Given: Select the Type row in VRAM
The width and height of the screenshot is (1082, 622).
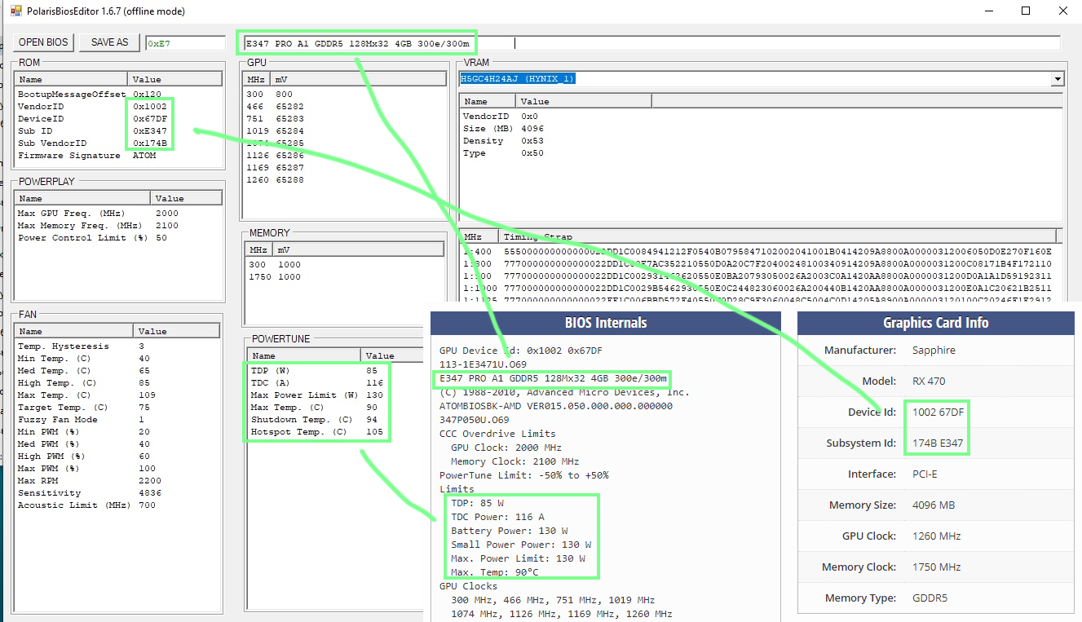Looking at the screenshot, I should pos(762,153).
